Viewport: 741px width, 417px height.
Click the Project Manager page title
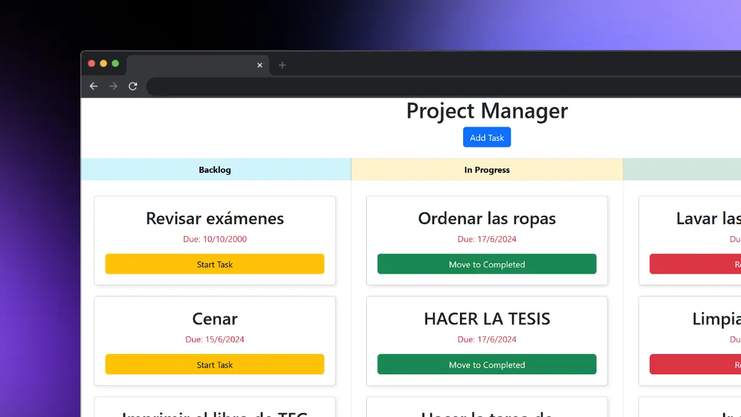click(487, 111)
